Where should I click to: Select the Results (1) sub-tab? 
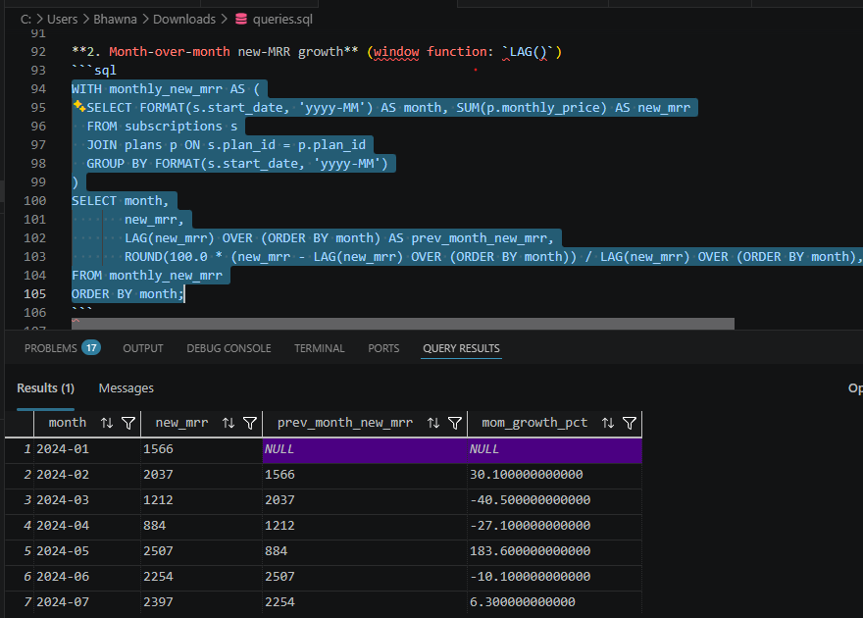(46, 388)
